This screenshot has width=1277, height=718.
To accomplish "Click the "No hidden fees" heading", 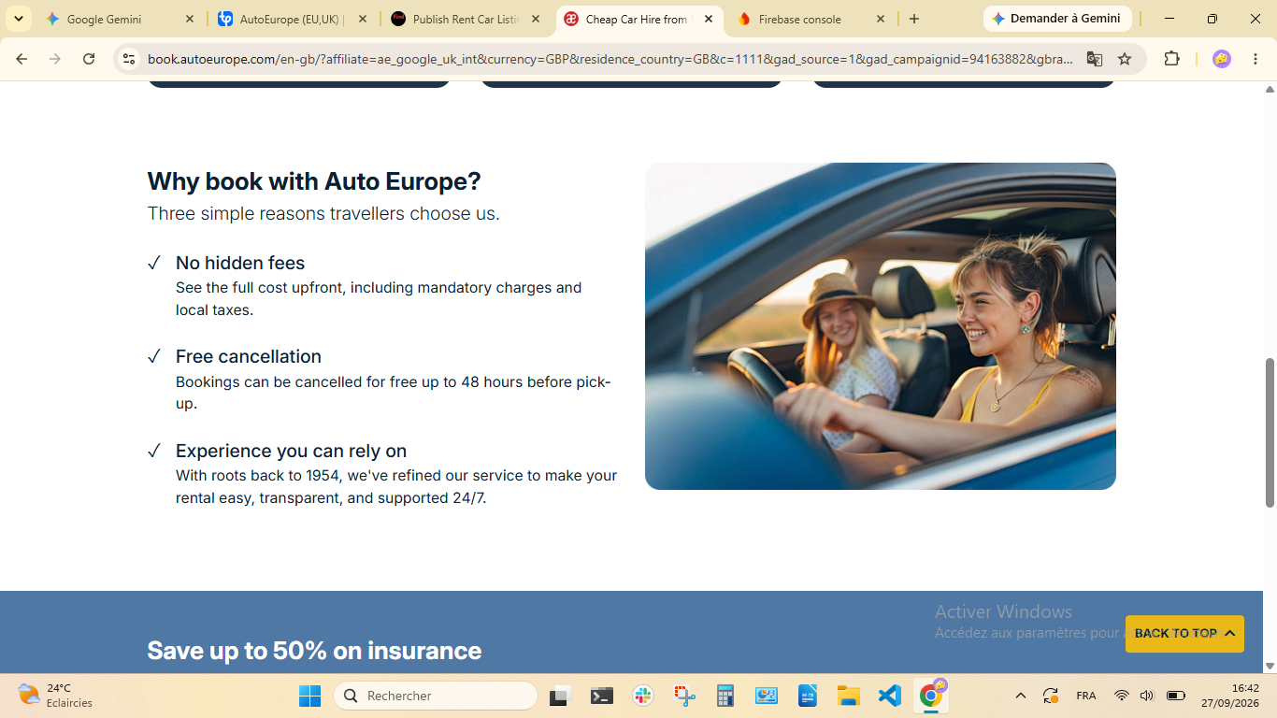I will pyautogui.click(x=240, y=263).
